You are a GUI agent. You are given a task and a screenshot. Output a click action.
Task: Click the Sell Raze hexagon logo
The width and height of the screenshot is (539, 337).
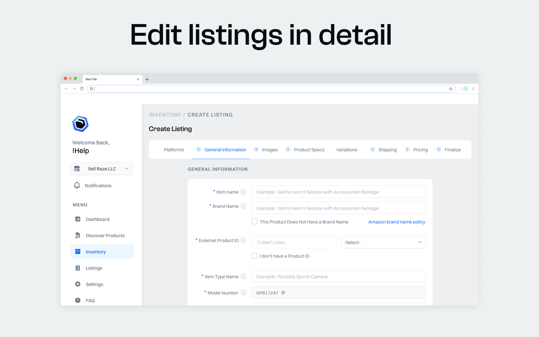(x=80, y=124)
